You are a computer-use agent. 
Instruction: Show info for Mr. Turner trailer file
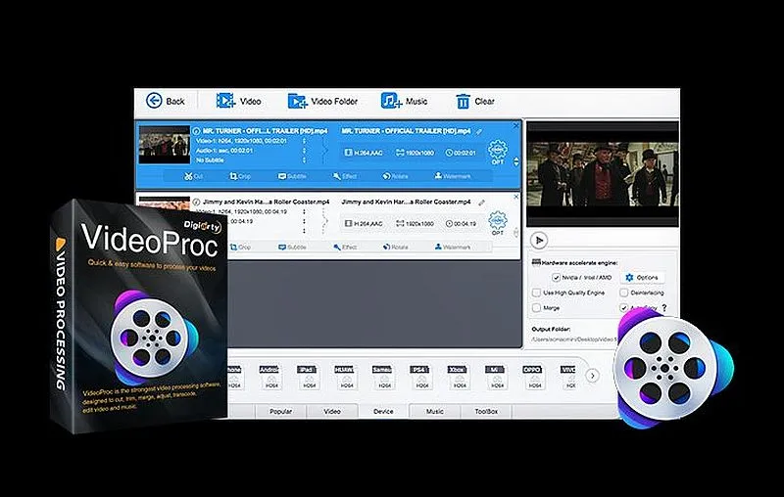196,131
